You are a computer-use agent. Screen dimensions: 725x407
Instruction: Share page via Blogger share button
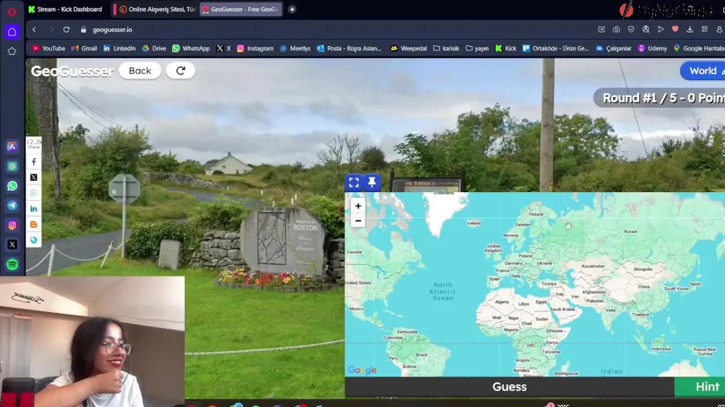[33, 224]
